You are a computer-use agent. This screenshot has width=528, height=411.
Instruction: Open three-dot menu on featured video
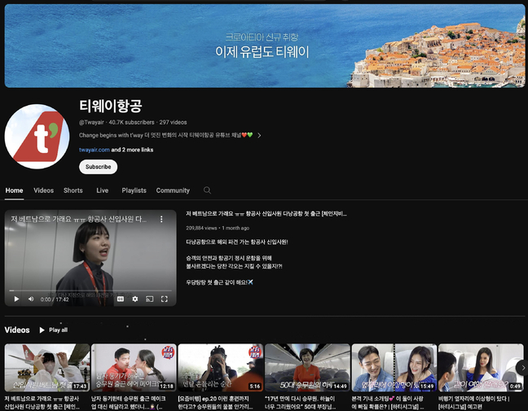[161, 219]
